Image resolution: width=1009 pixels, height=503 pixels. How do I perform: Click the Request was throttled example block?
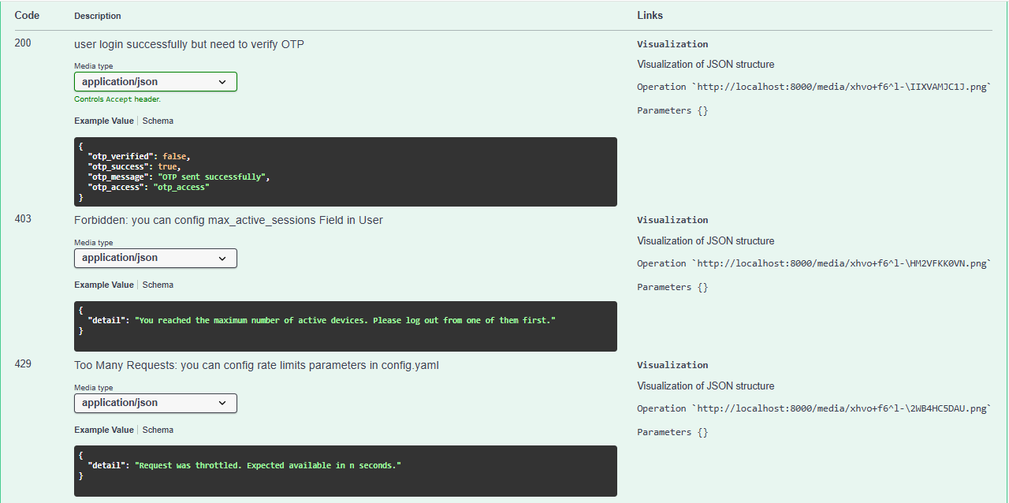[345, 471]
